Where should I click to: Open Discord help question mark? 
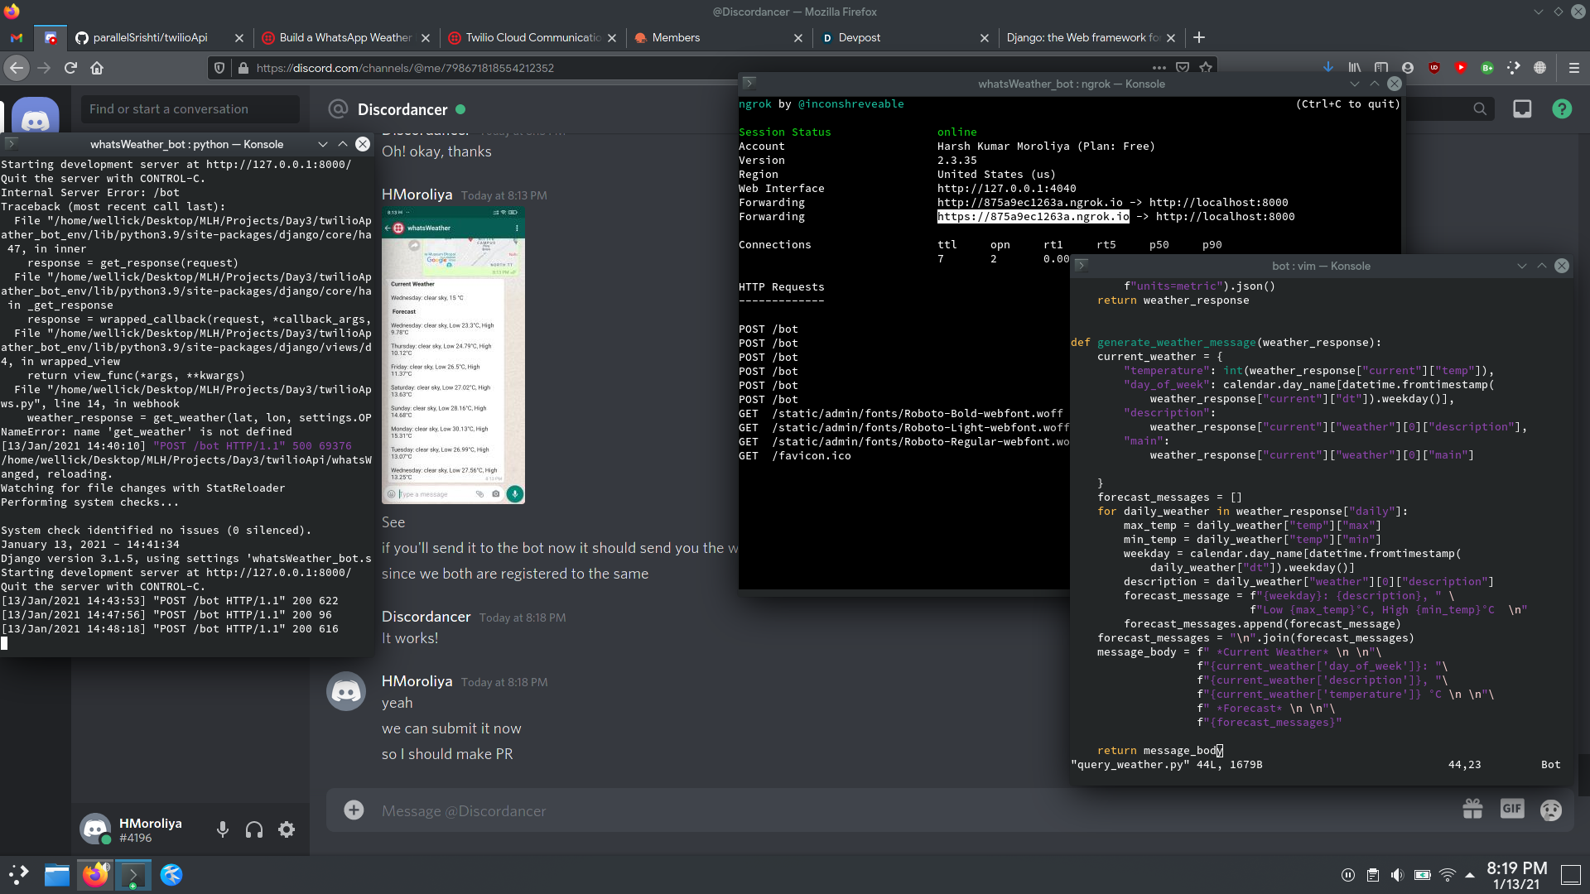[x=1562, y=109]
